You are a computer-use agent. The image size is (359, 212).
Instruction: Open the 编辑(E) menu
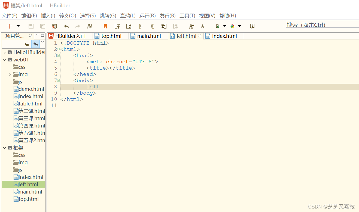(29, 16)
